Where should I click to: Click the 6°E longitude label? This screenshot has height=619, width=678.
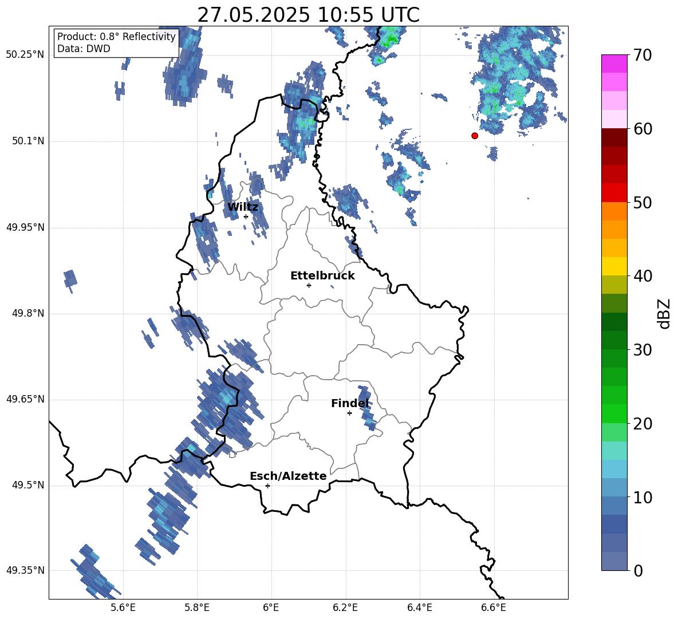[271, 608]
